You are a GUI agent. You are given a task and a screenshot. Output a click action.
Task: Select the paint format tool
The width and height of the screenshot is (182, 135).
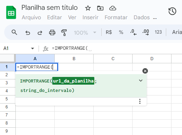tap(64, 33)
